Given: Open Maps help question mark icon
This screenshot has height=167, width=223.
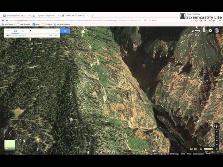Looking at the screenshot, I should (x=191, y=149).
